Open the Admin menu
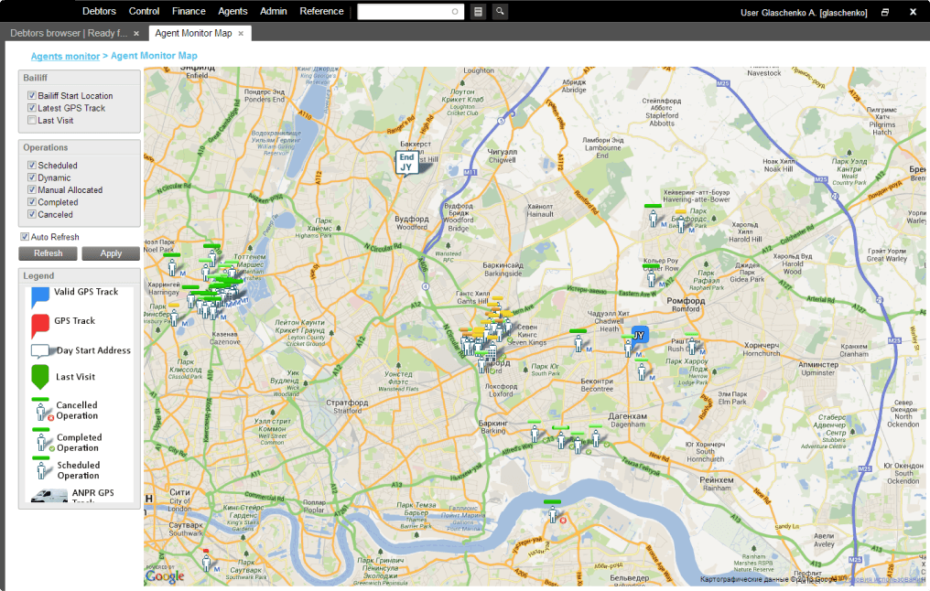 point(274,11)
